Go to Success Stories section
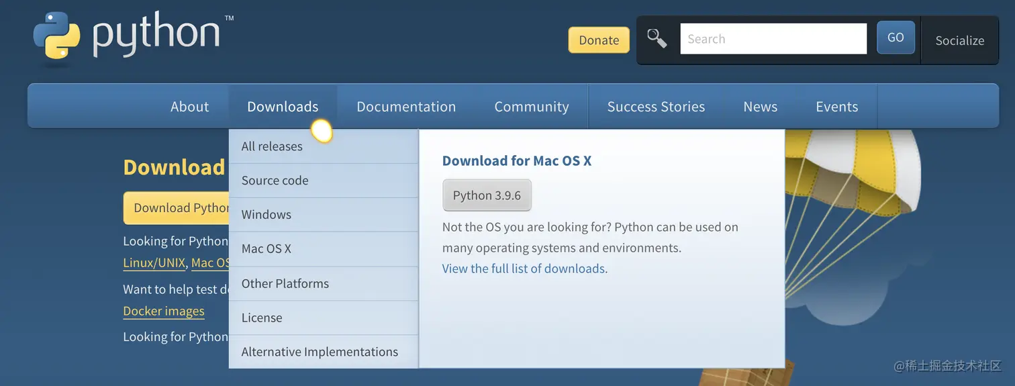Viewport: 1015px width, 386px height. point(656,107)
